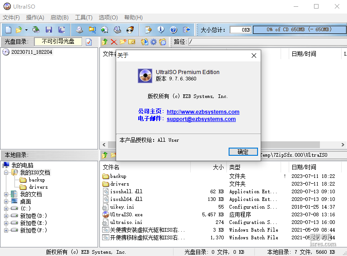Screen dimensions: 347x256
Task: Click the Exit door toolbar icon
Action: (186, 30)
